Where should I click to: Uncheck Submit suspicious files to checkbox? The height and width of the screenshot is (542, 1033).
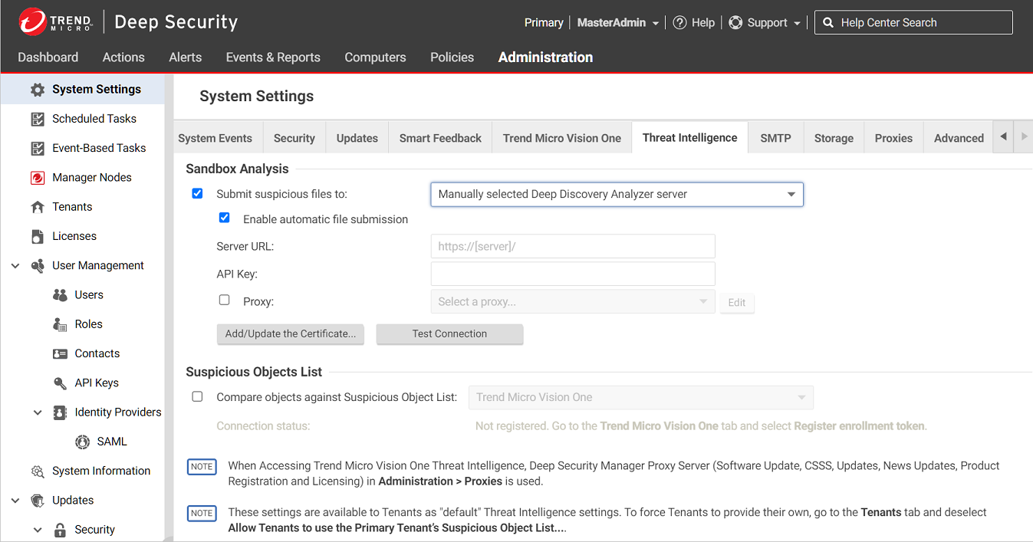click(197, 194)
